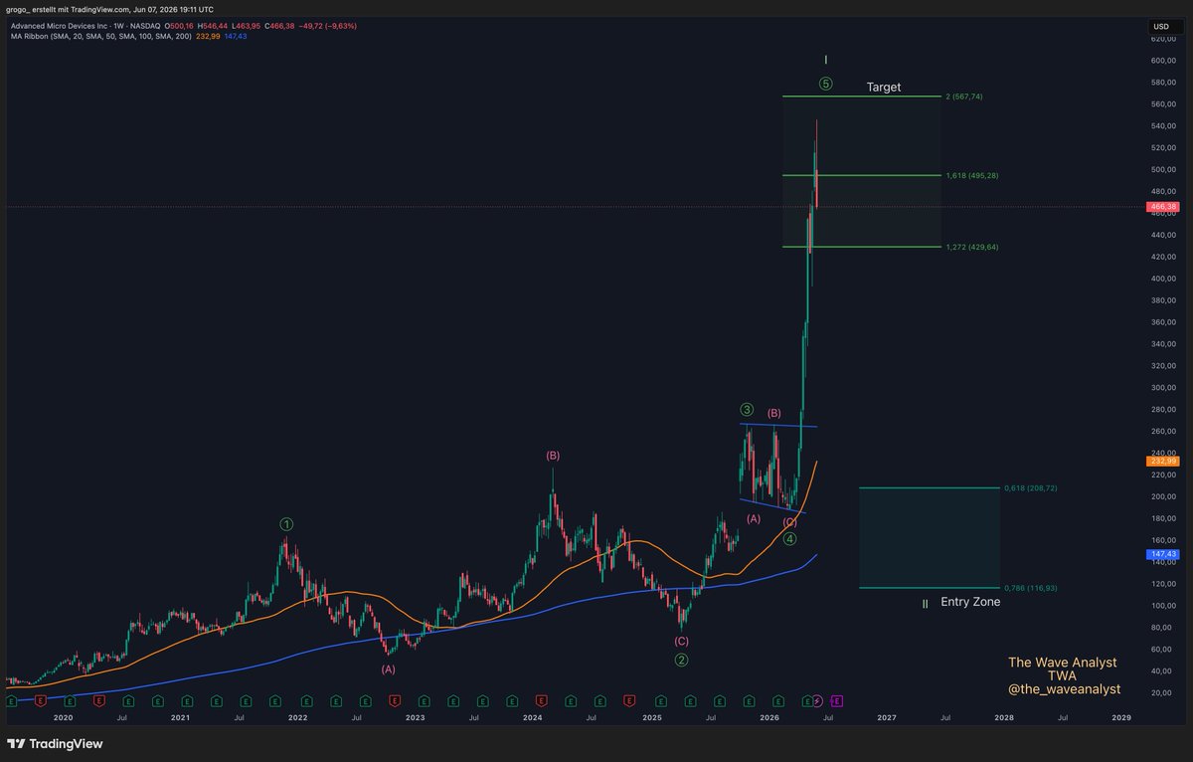This screenshot has height=762, width=1193.
Task: Click the purple upcoming earnings marker
Action: tap(836, 700)
